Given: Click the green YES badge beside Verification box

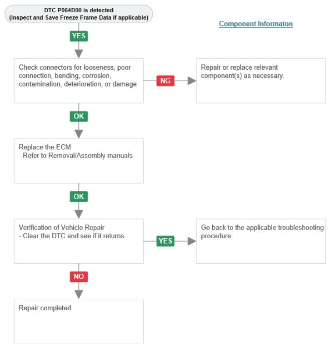Looking at the screenshot, I should 165,241.
